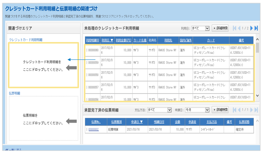This screenshot has width=263, height=153.
Task: Sort credit card list by 利用金額(円) column
Action: pos(123,40)
